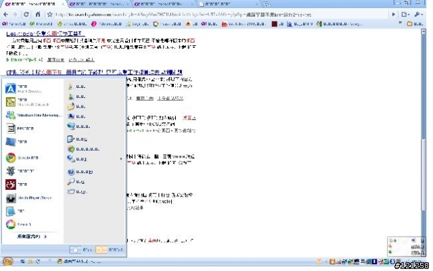Click the scrollbar up arrow at the page top
The image size is (433, 271).
point(424,32)
